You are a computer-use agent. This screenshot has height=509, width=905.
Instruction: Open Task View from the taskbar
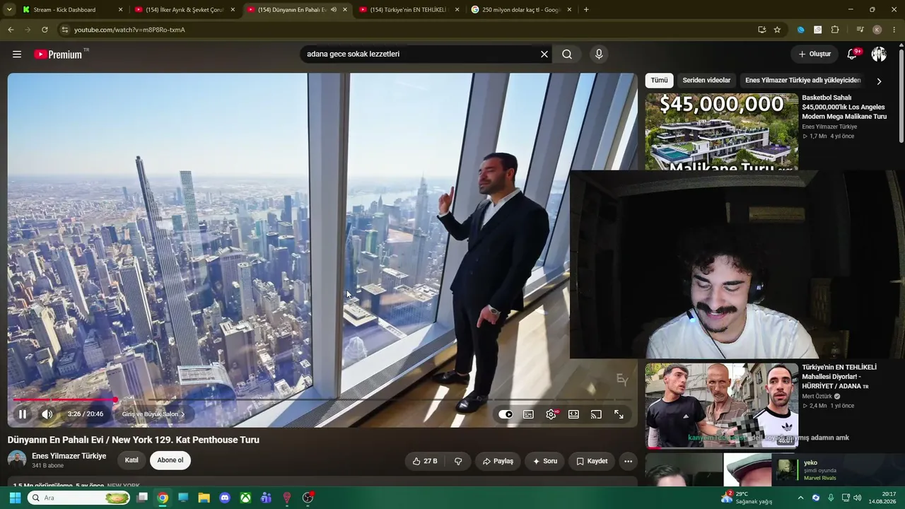(x=142, y=498)
